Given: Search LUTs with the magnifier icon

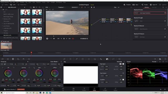Looking at the screenshot, I should [x=40, y=7].
